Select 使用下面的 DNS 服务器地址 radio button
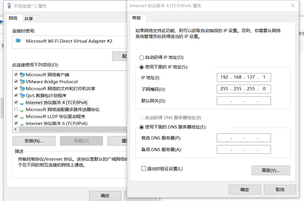The width and height of the screenshot is (304, 201). coord(142,127)
